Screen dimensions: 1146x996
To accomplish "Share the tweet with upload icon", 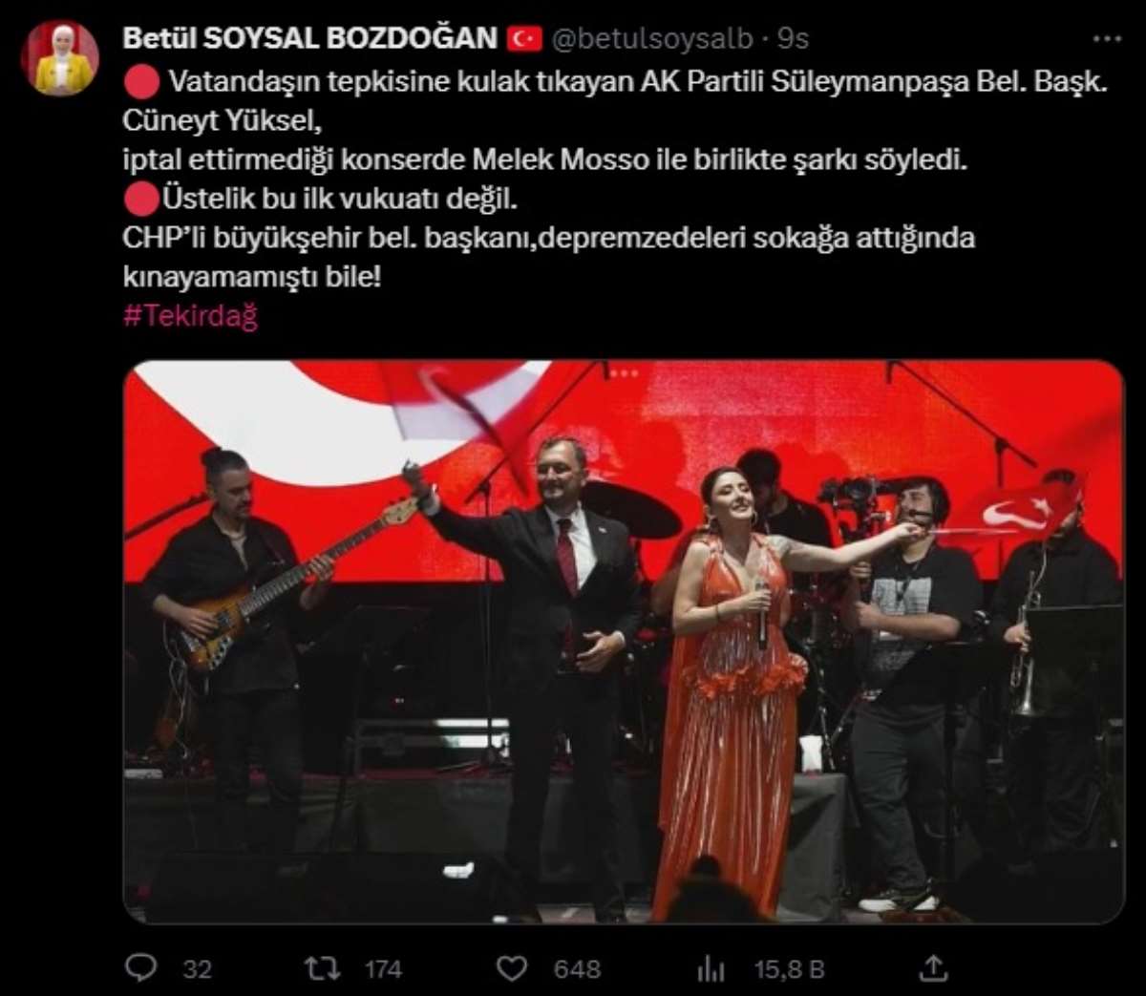I will point(932,968).
